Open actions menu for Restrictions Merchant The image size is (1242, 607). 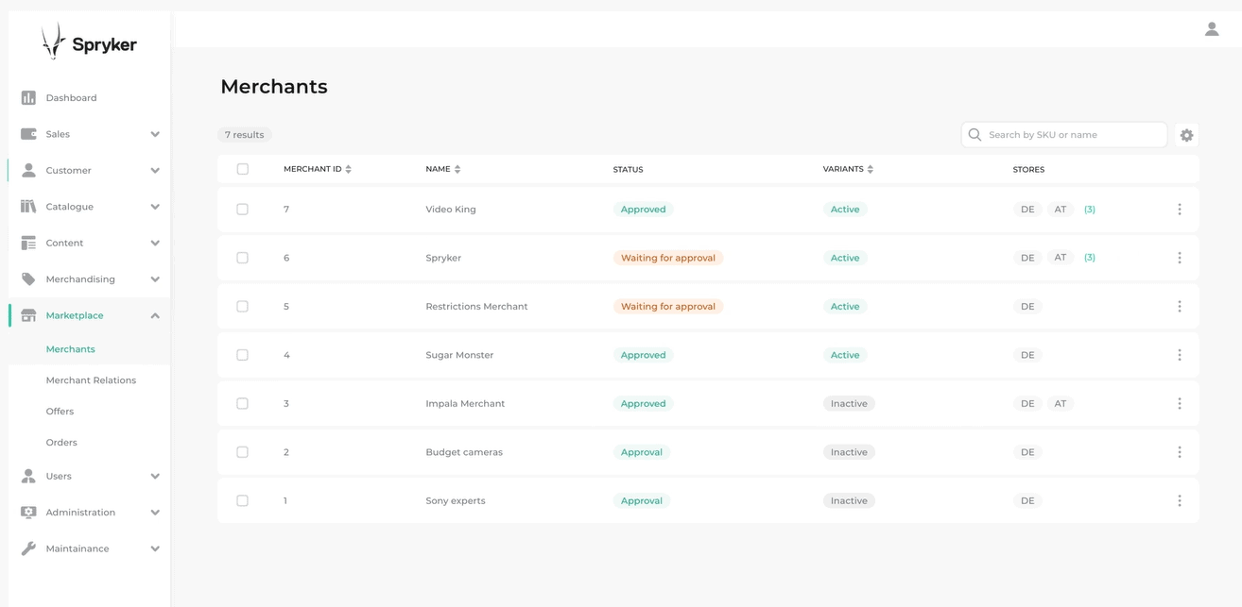[1180, 306]
